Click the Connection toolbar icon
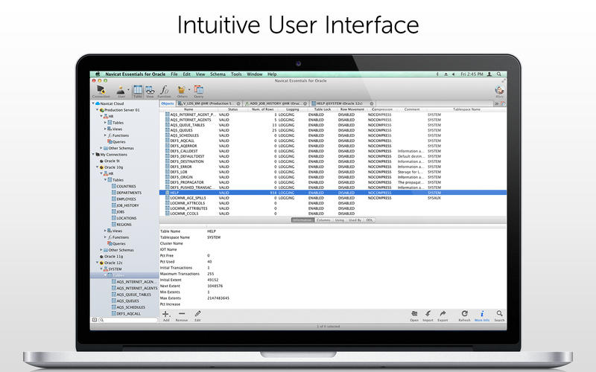The height and width of the screenshot is (372, 596). [x=101, y=91]
